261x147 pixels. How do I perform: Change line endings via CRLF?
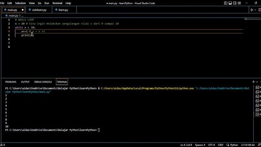tap(221, 145)
